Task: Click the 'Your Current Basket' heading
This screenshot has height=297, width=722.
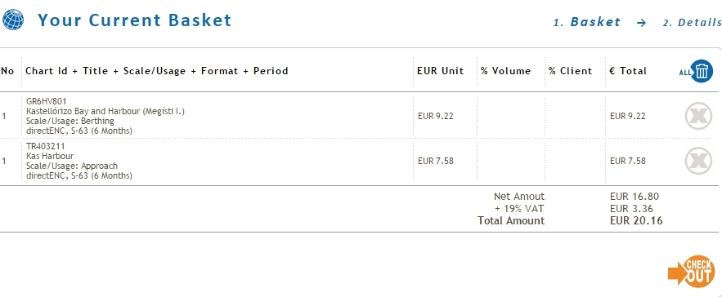Action: (x=134, y=20)
